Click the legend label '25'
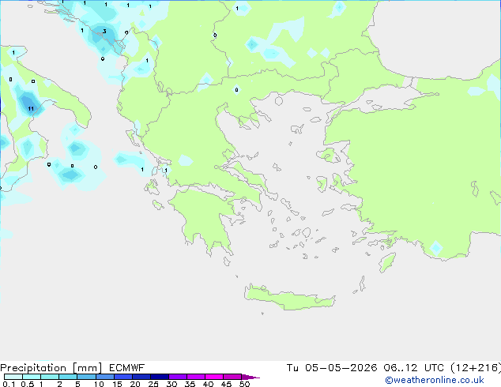Screen dimensions: 501x387 [153, 384]
